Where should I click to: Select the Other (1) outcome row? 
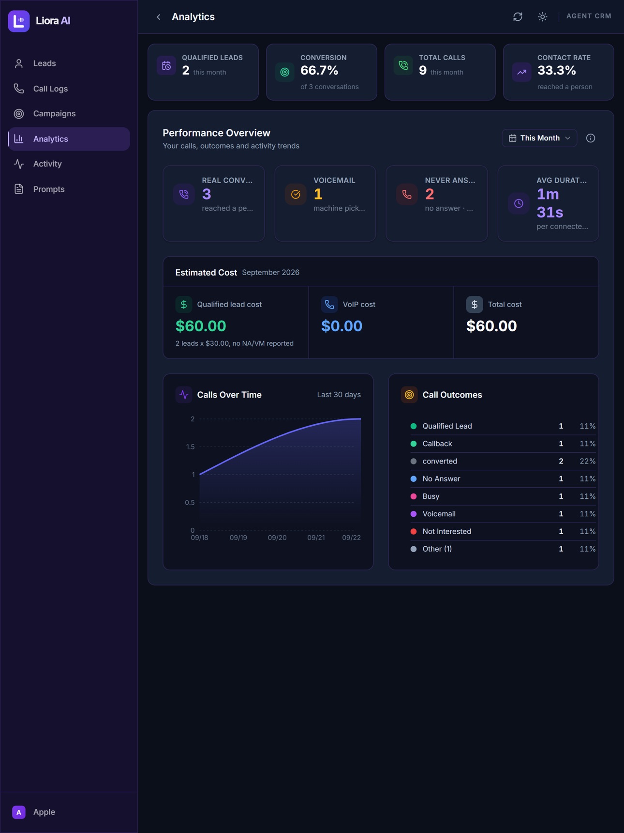(x=503, y=549)
